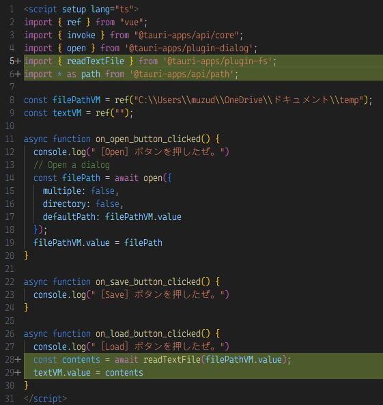This screenshot has height=405, width=383.
Task: Click on_save_button_clicked function name
Action: 148,282
